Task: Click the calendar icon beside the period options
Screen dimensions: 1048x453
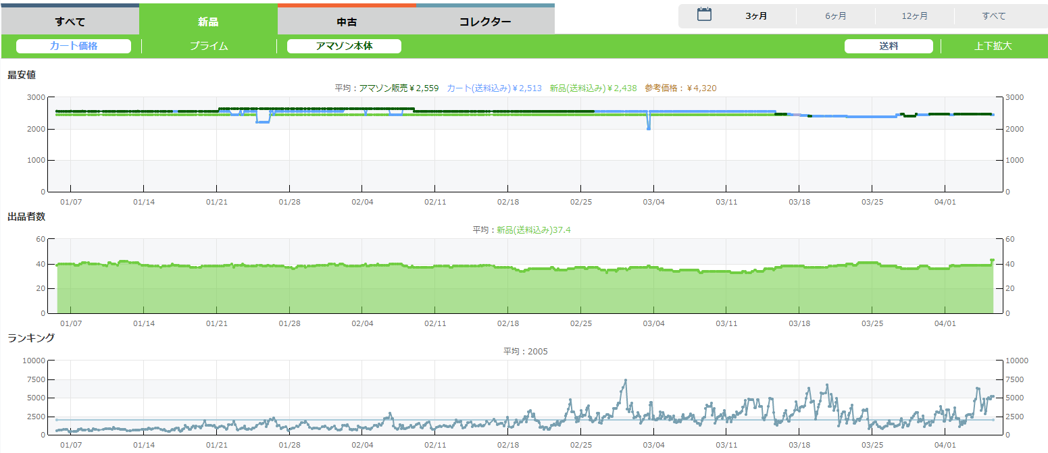Action: (x=704, y=15)
